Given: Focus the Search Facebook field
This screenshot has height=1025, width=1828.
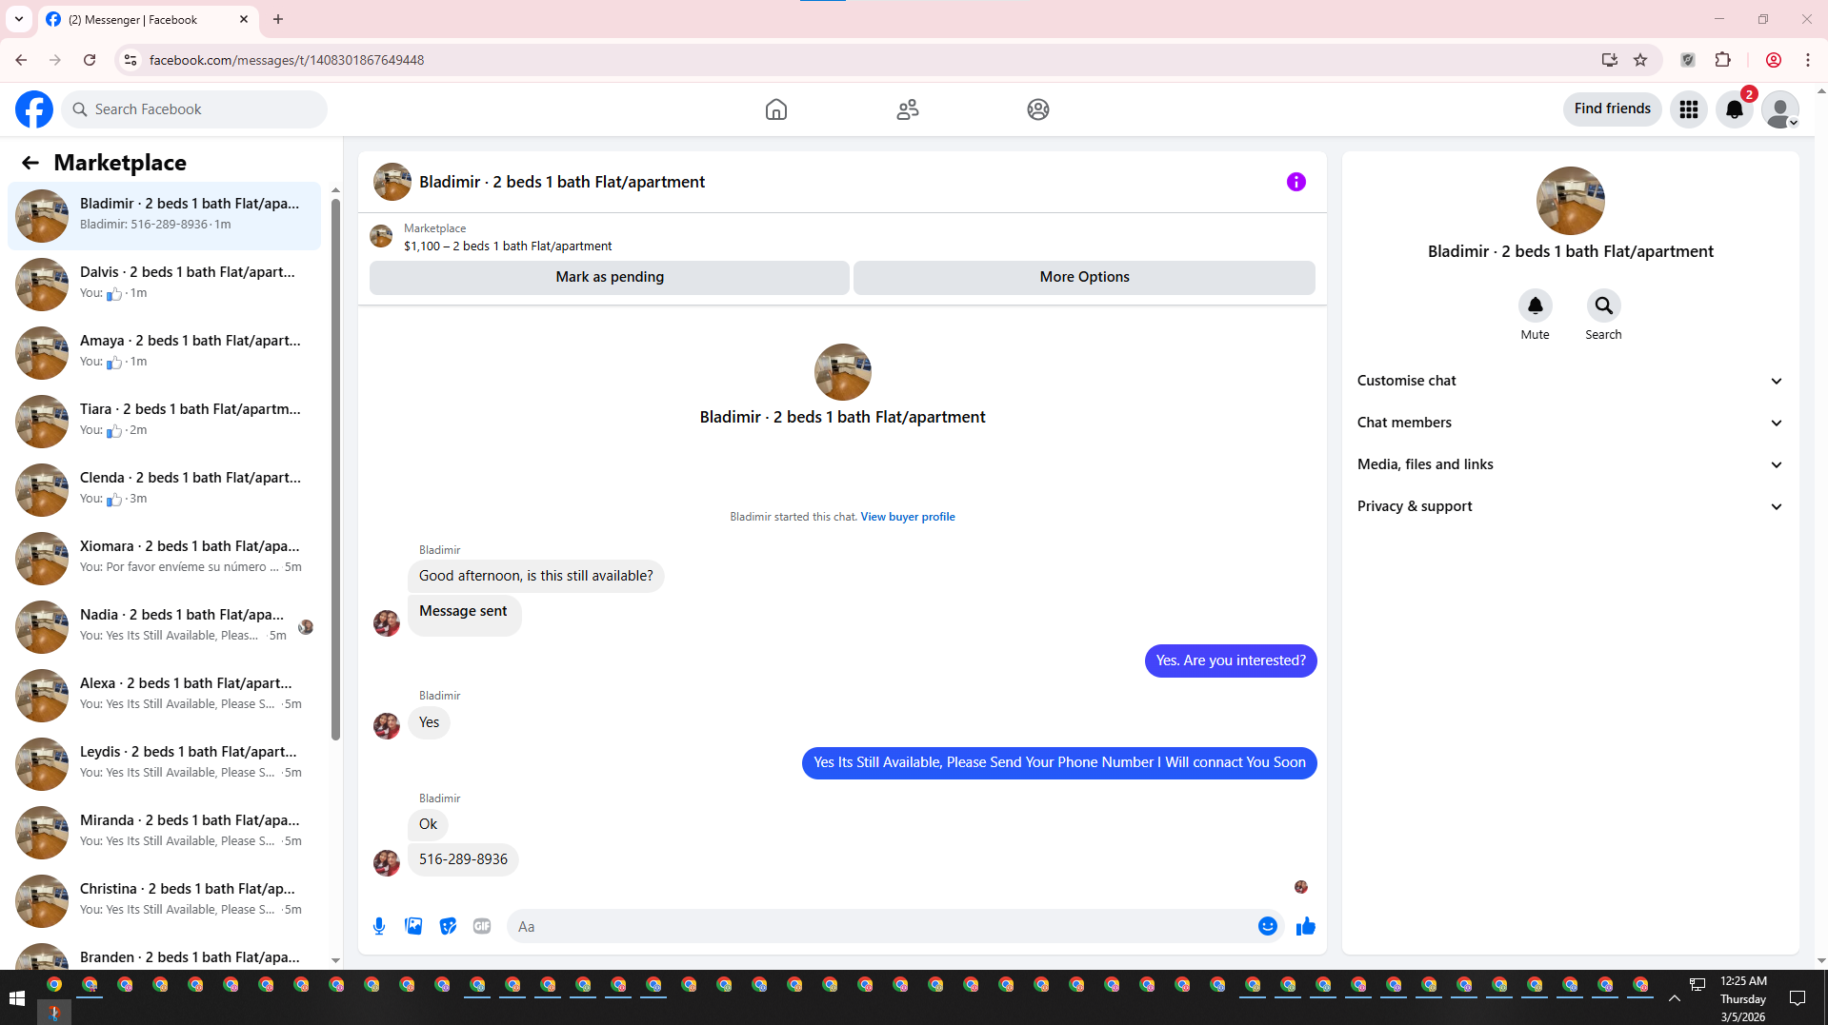Looking at the screenshot, I should 194,109.
